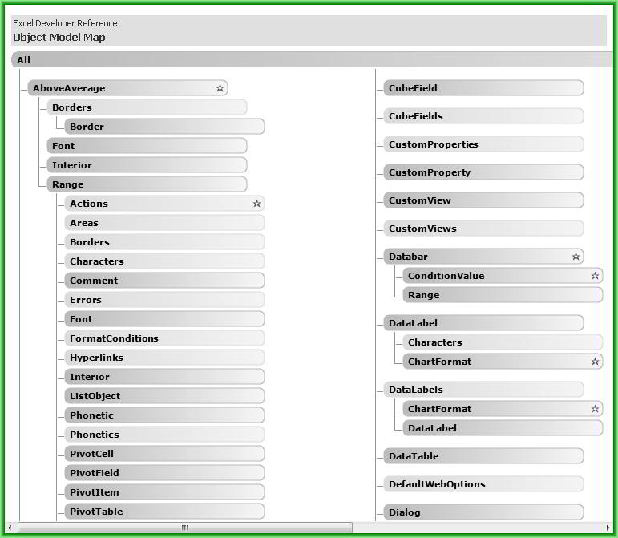Select the Hyperlinks entry
This screenshot has height=538, width=618.
164,358
